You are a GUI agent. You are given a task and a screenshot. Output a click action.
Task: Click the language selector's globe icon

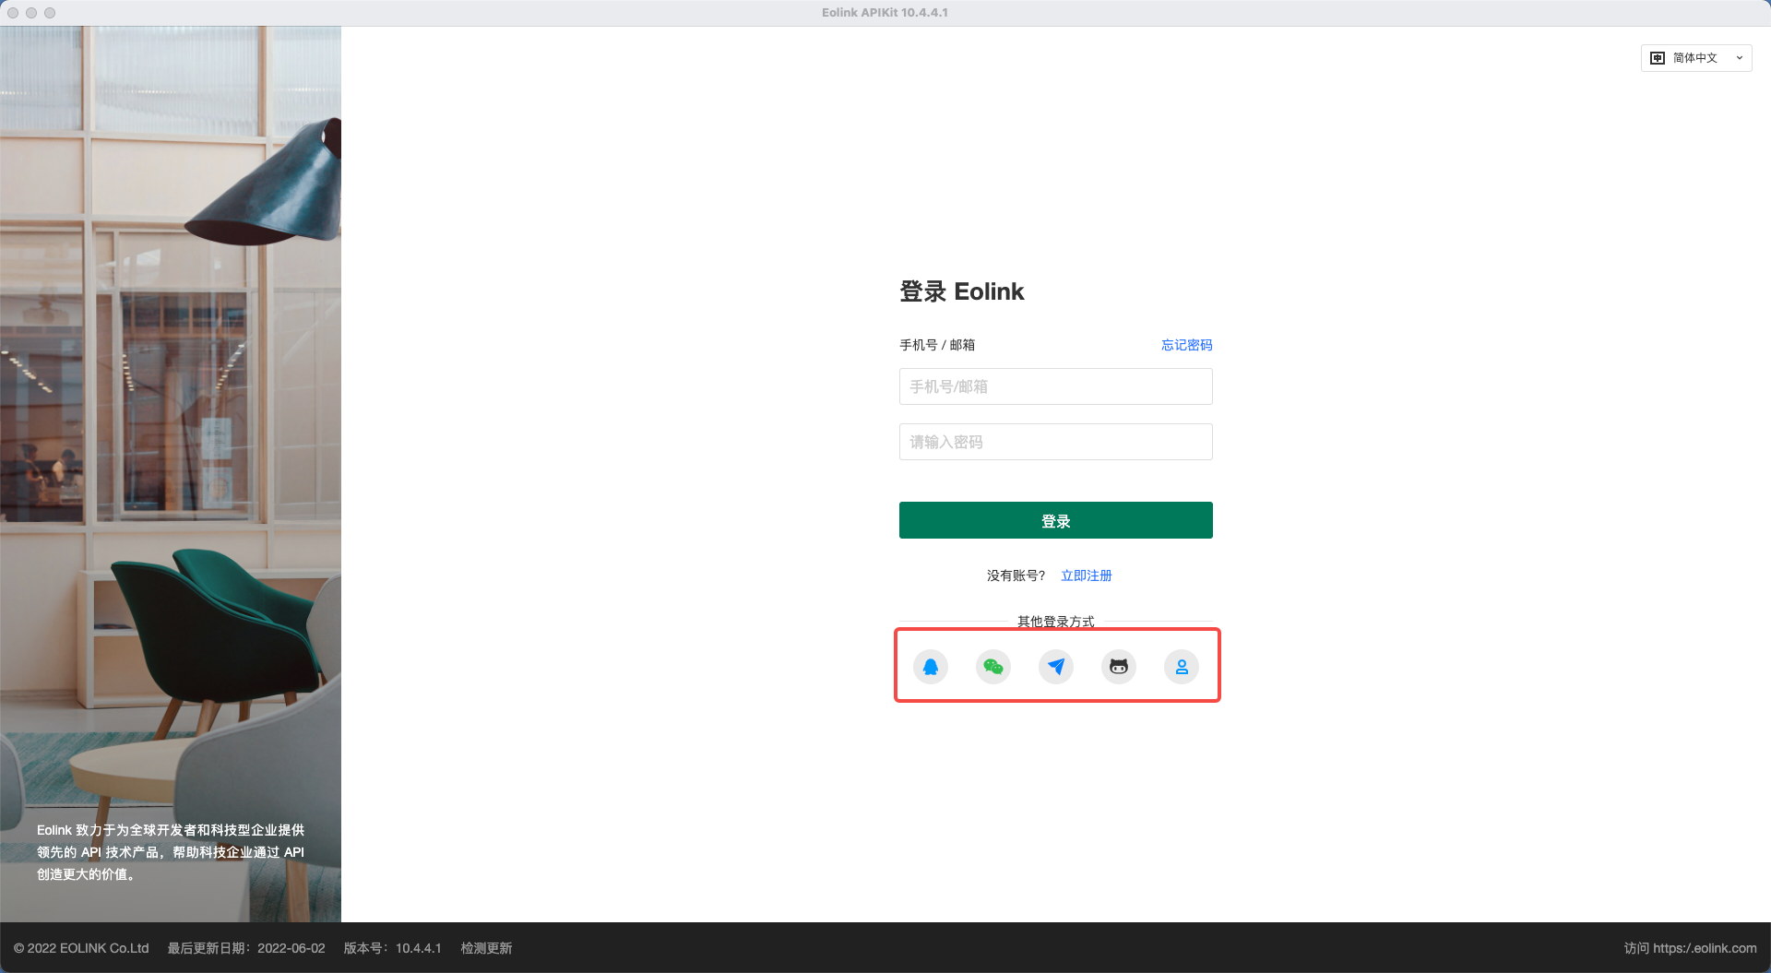click(x=1658, y=58)
